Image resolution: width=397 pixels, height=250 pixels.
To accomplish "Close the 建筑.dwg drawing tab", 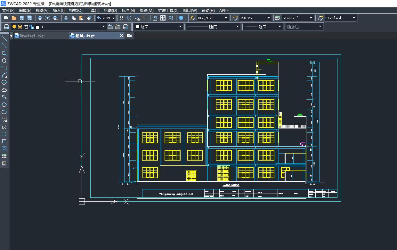I will coord(121,36).
